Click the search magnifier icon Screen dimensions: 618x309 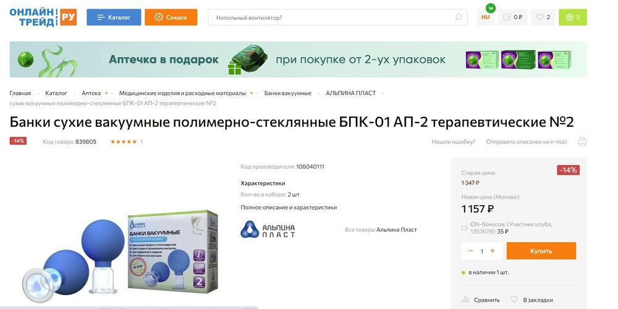pos(458,17)
